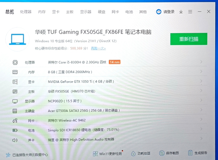218x160 pixels.
Task: Click the main hard disk icon
Action: (x=15, y=111)
